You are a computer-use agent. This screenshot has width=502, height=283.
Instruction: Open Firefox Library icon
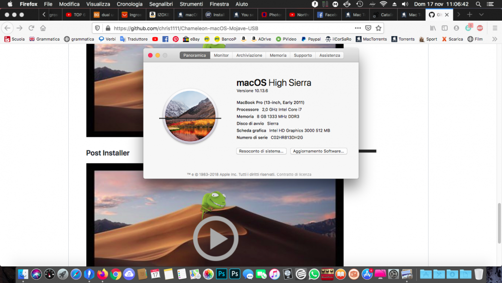[433, 28]
